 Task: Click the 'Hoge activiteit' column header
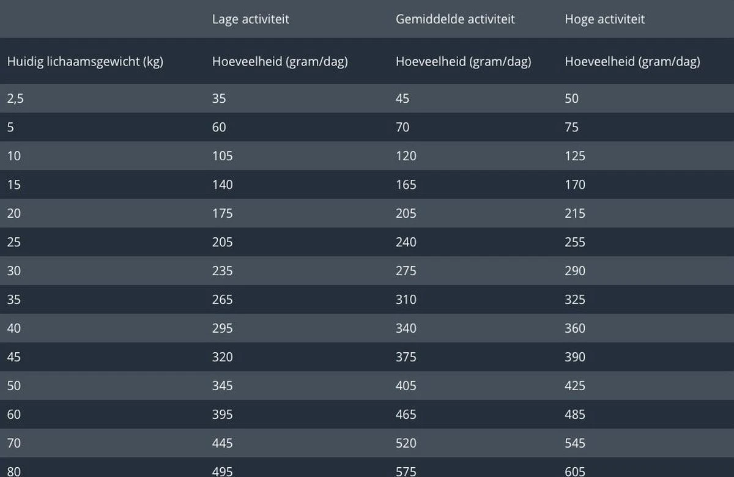[x=604, y=19]
